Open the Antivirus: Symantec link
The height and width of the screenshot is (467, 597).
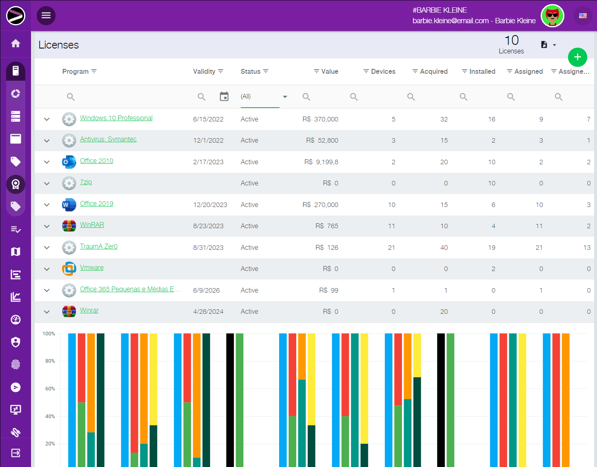pyautogui.click(x=108, y=139)
